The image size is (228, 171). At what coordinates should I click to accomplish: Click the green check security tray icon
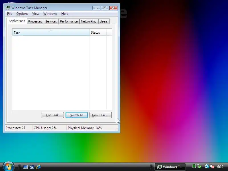(199, 166)
